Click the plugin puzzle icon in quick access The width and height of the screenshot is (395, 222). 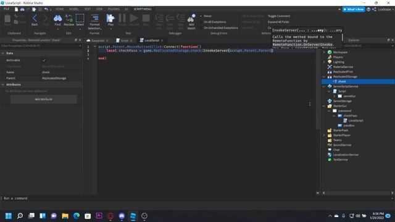coord(34,9)
